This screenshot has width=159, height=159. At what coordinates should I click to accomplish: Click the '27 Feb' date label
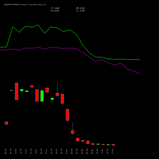67,151
